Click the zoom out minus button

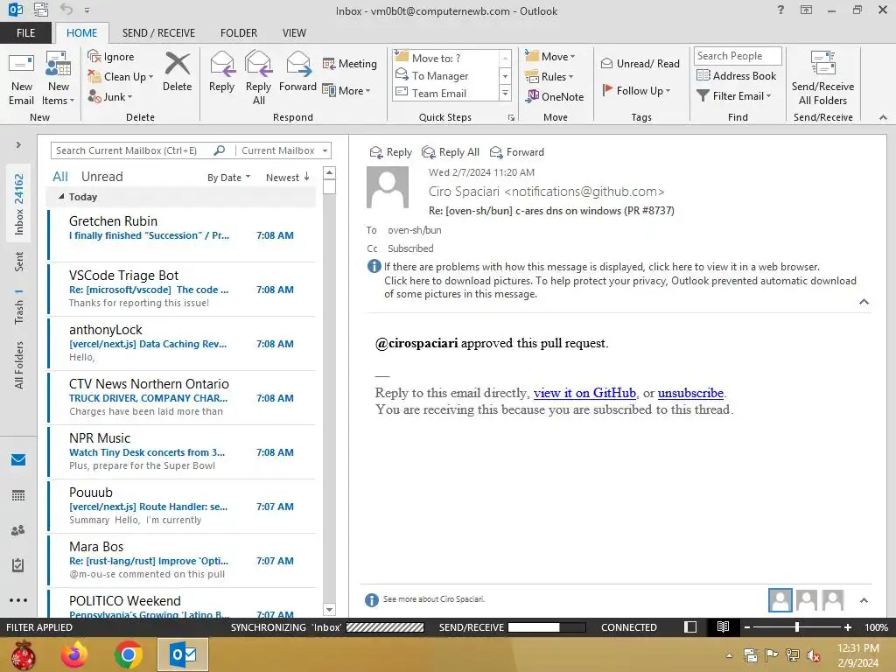point(746,626)
